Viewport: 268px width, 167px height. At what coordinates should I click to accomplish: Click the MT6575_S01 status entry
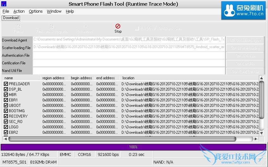(15, 162)
